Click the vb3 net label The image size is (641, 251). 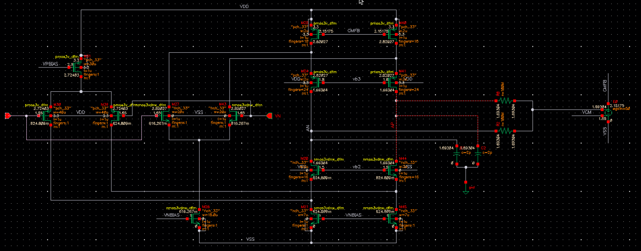click(356, 78)
